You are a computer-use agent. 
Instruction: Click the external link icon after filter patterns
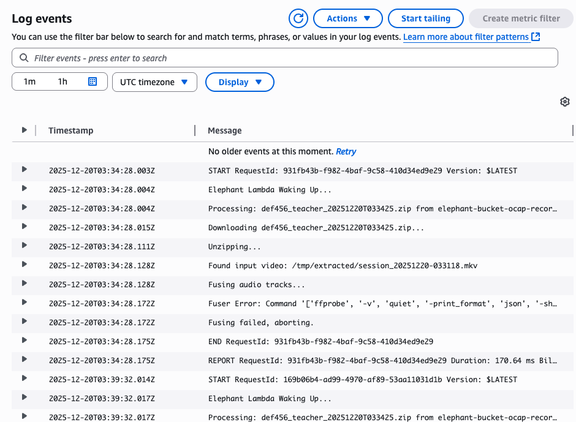tap(536, 37)
